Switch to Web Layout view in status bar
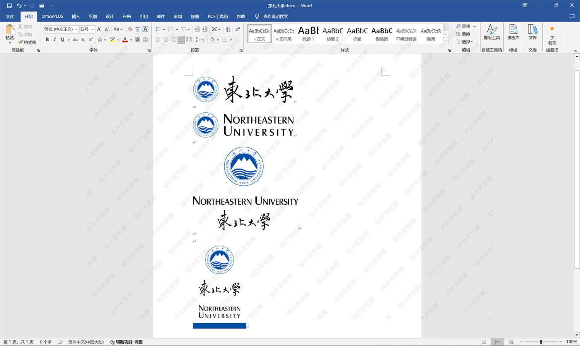The width and height of the screenshot is (580, 346). [511, 342]
